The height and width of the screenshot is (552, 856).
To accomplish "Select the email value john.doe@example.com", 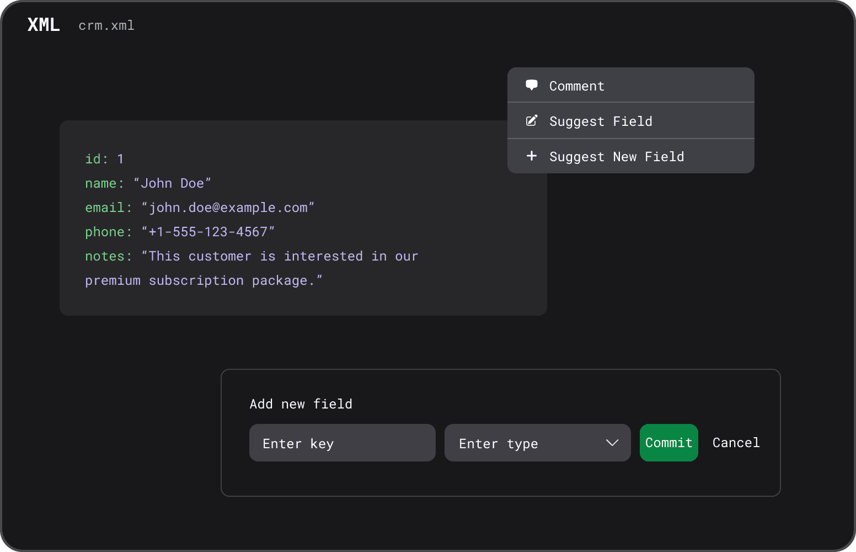I will pyautogui.click(x=228, y=207).
